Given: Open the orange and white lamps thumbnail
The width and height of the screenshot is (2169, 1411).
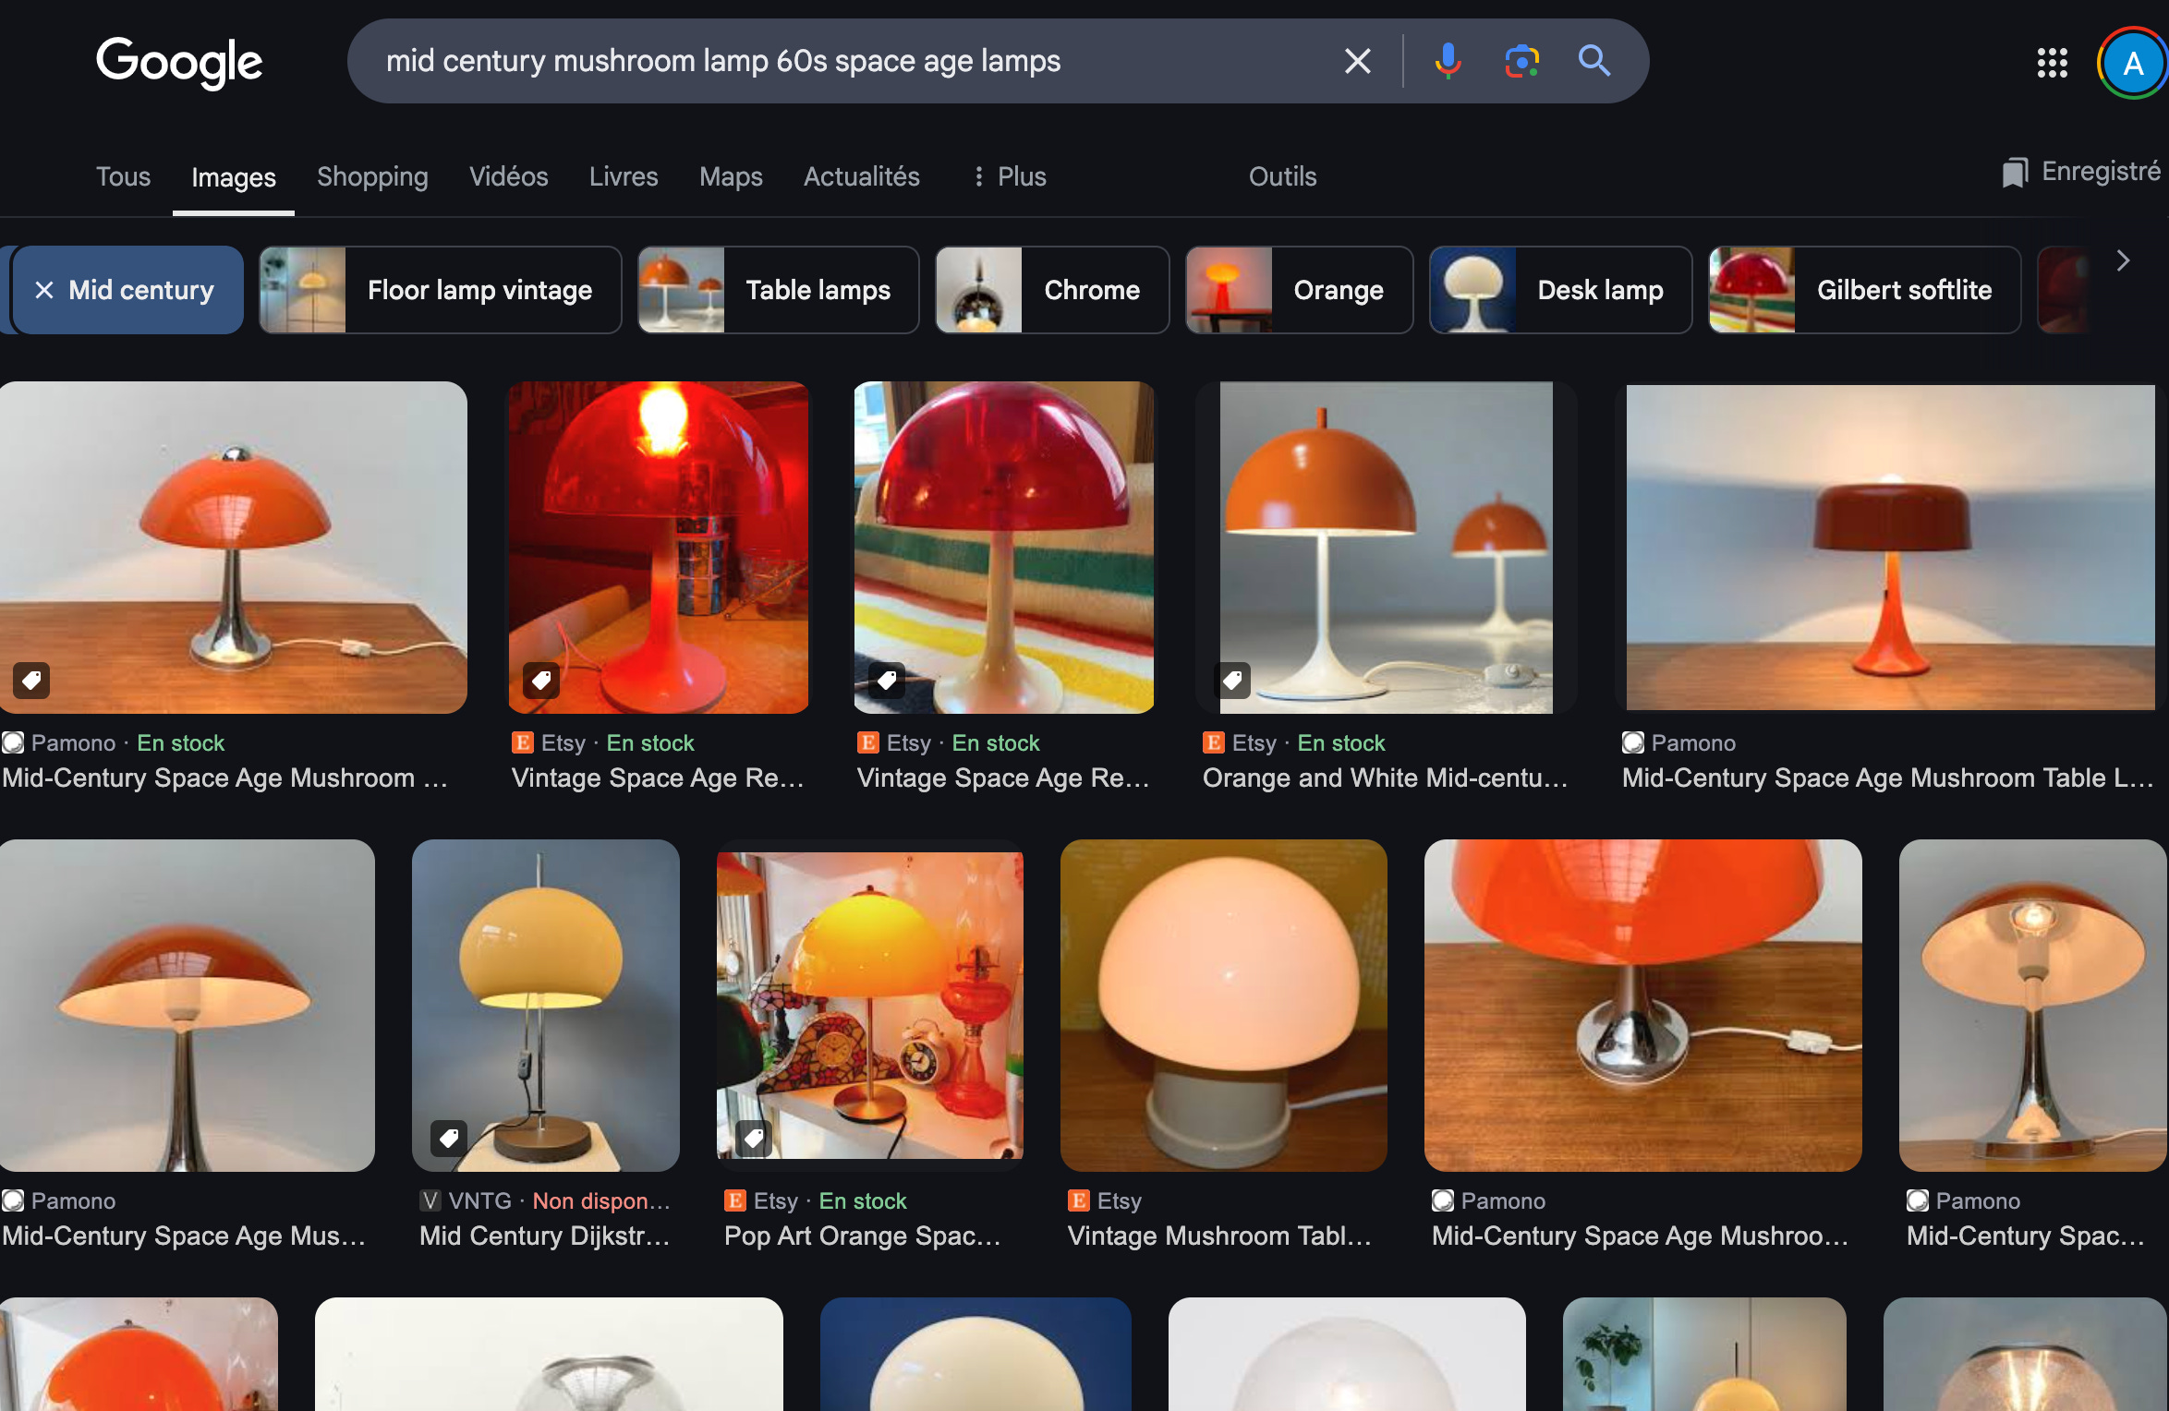Looking at the screenshot, I should point(1386,547).
